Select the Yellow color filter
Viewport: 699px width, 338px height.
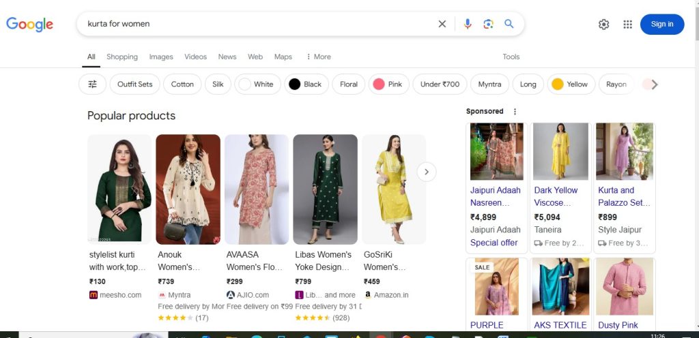click(x=571, y=84)
